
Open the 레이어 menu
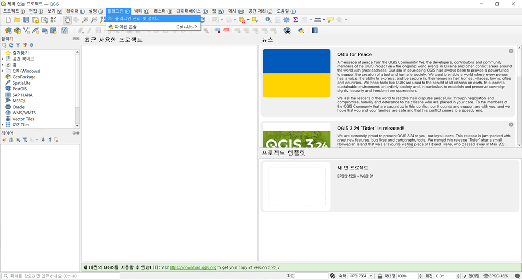pyautogui.click(x=76, y=11)
